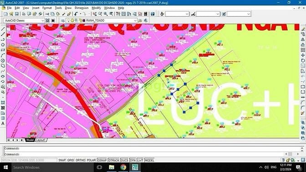Open the Dimension menu
Image resolution: width=306 pixels, height=172 pixels.
(x=82, y=8)
